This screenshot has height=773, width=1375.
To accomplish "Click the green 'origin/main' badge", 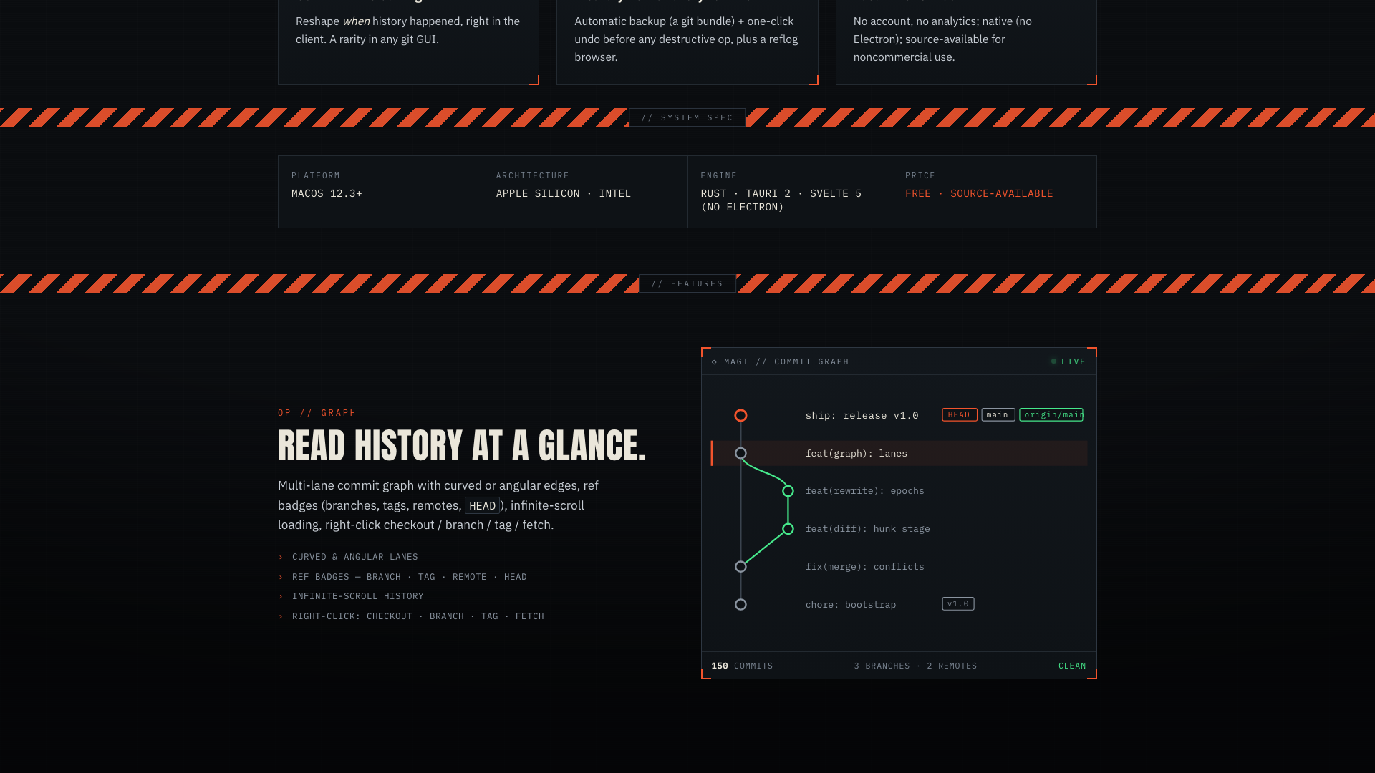I will pos(1051,415).
